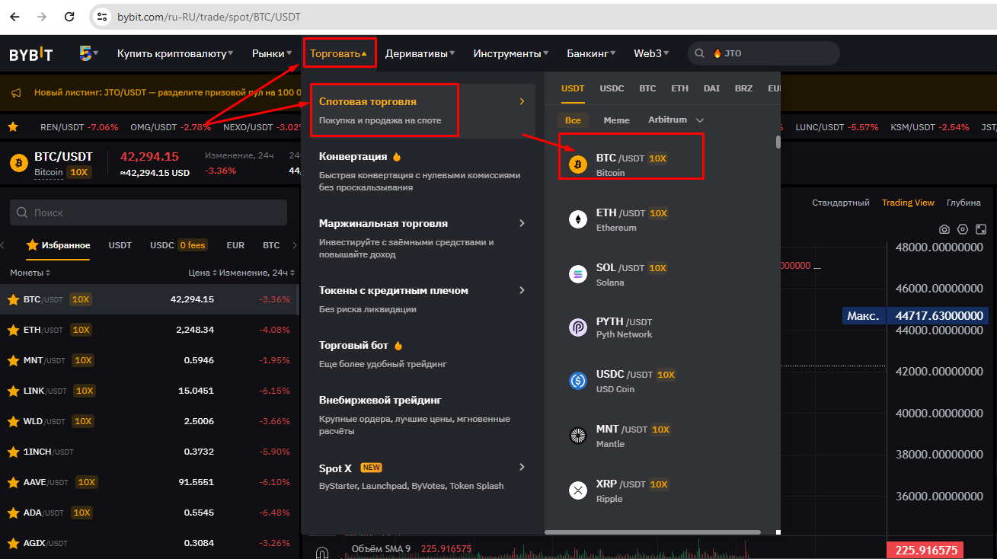Expand Маржинальная торговля submenu arrow
Screen dimensions: 997x559
tap(522, 223)
